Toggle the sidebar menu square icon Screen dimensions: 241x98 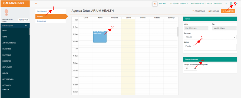[x=36, y=4]
